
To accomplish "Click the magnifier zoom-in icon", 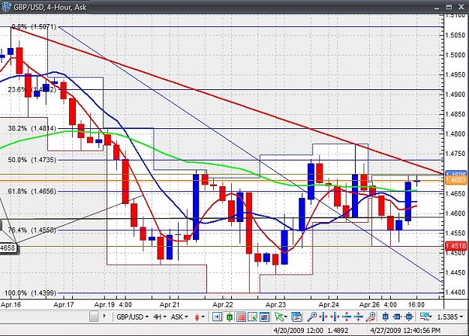I will coord(312,316).
